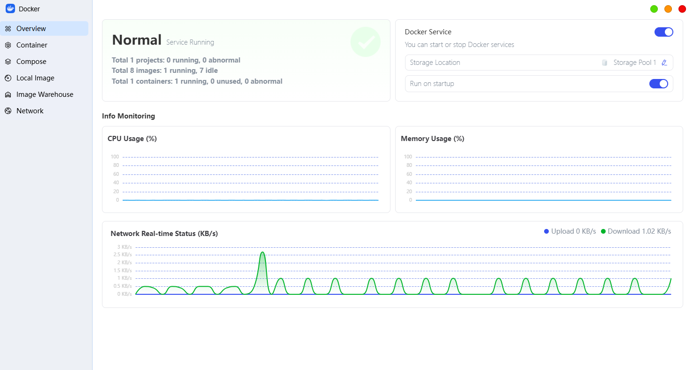Click the Memory Usage (%) title
Viewport: 694px width, 370px height.
tap(432, 139)
